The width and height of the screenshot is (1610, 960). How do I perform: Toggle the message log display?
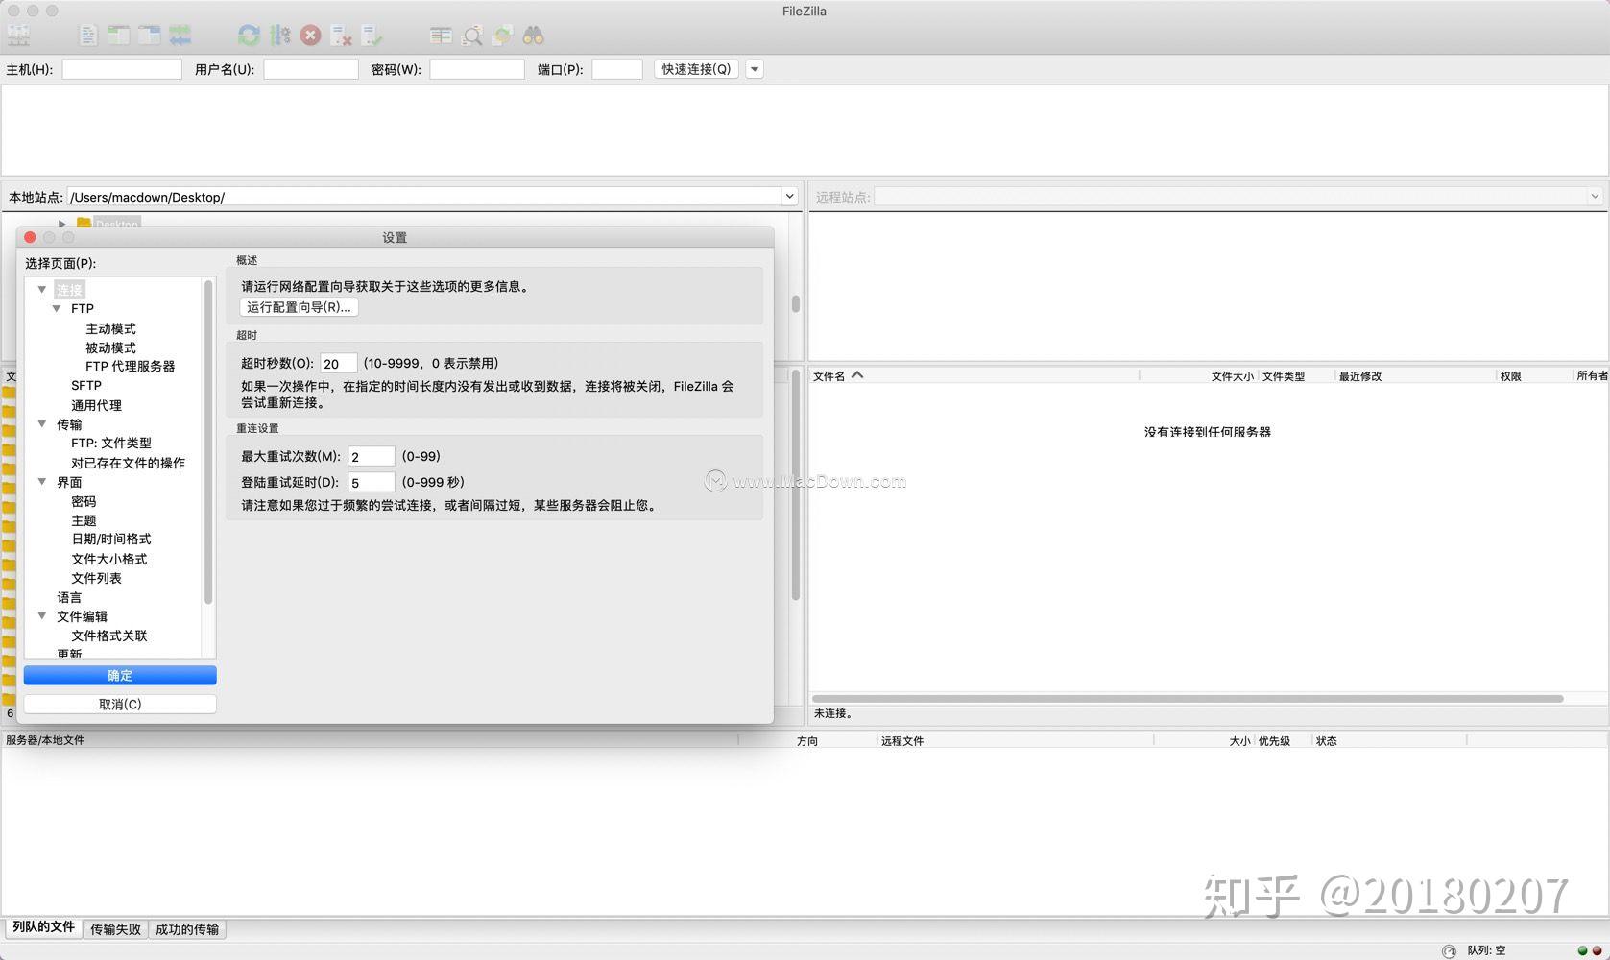pos(87,35)
